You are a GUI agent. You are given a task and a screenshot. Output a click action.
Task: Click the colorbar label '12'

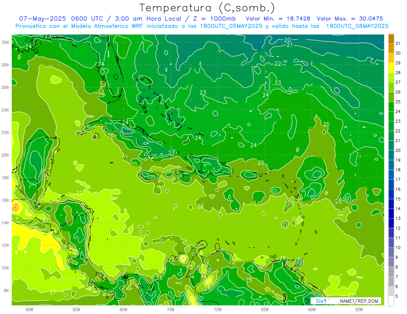pos(398,228)
